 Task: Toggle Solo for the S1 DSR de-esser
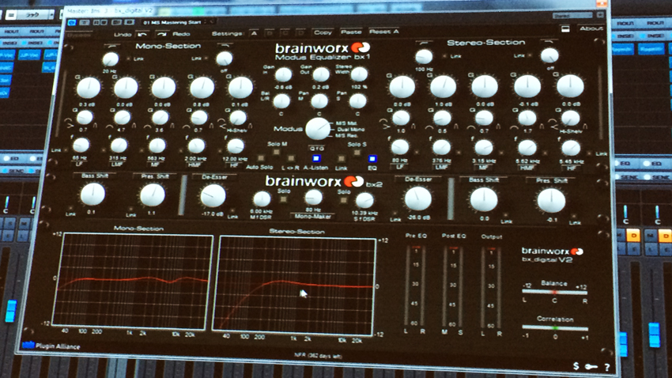tap(343, 200)
